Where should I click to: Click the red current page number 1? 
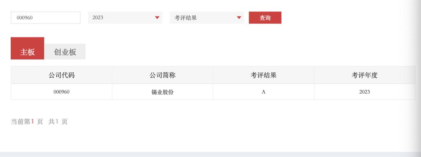click(32, 121)
